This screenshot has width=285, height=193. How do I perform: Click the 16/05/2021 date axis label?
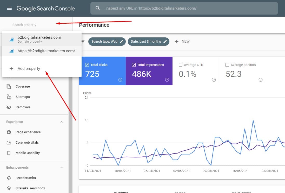pos(241,171)
